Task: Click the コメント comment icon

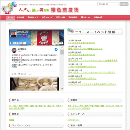Action: coord(19,74)
